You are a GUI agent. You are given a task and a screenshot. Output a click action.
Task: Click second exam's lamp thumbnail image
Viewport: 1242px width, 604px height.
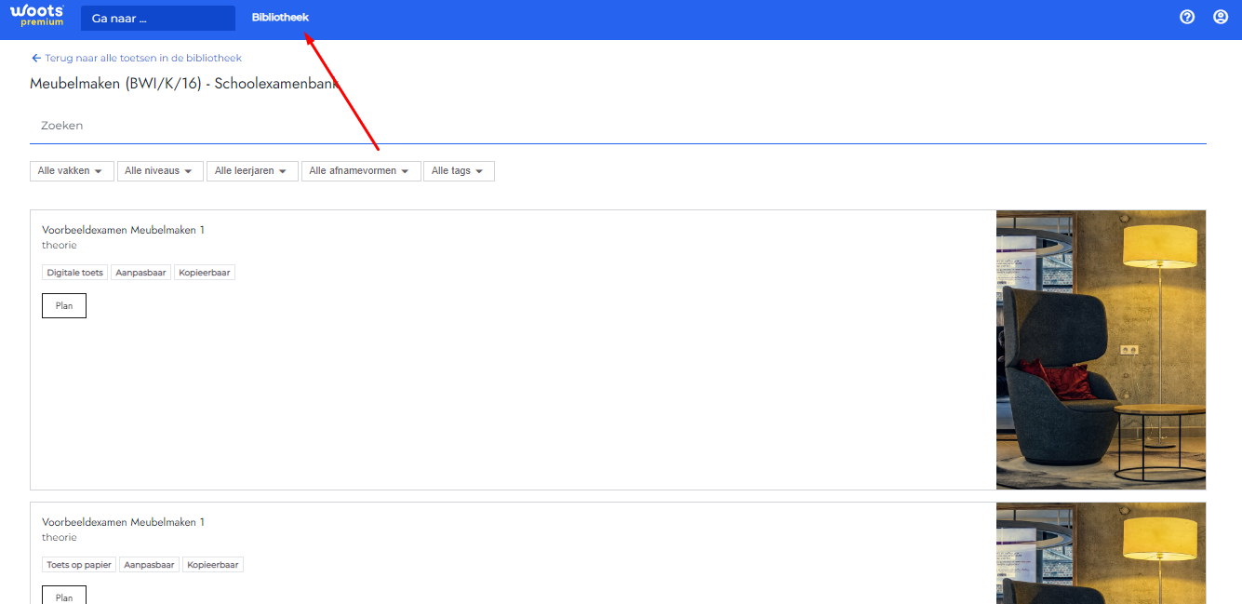pyautogui.click(x=1101, y=554)
